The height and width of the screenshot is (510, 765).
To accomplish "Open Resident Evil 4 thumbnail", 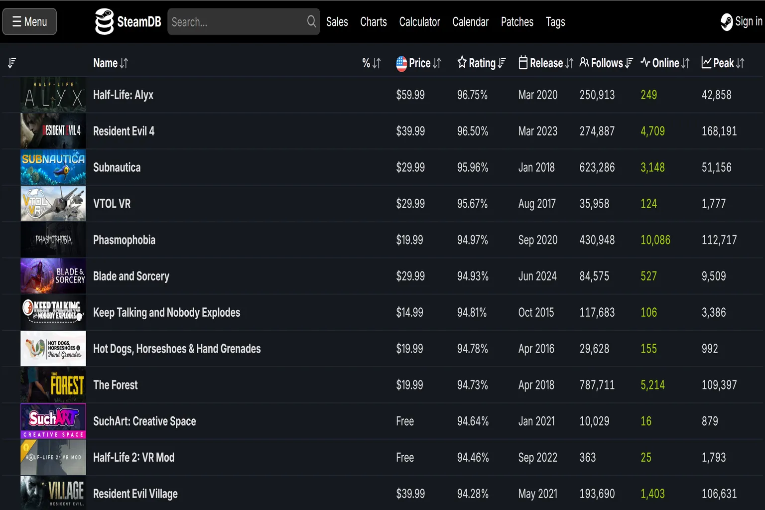I will tap(53, 131).
